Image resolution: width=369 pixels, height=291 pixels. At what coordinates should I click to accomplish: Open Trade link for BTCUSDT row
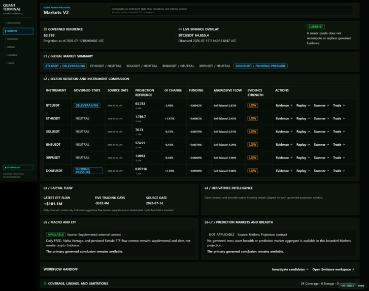pos(339,106)
